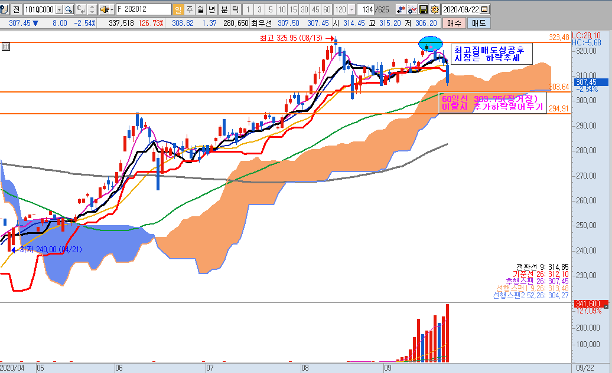Click the 시 314.45 open price
Viewport: 612px width, 373px height.
pos(349,24)
